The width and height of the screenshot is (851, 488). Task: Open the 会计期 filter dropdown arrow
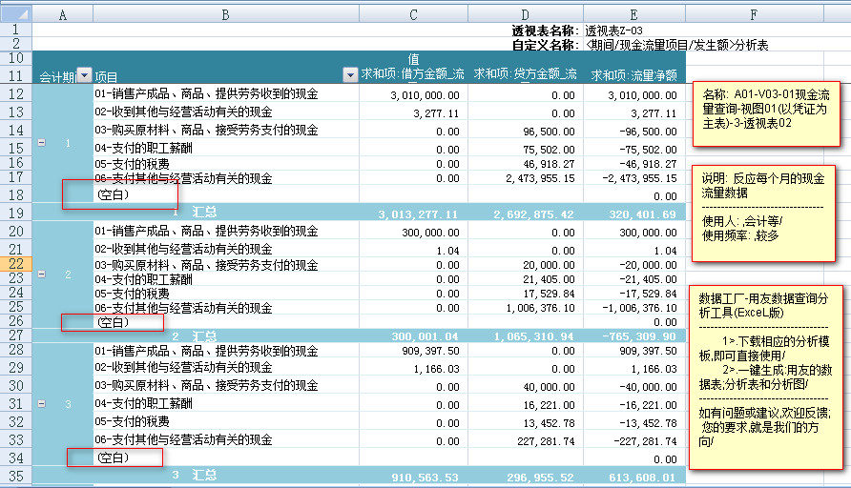[x=83, y=76]
